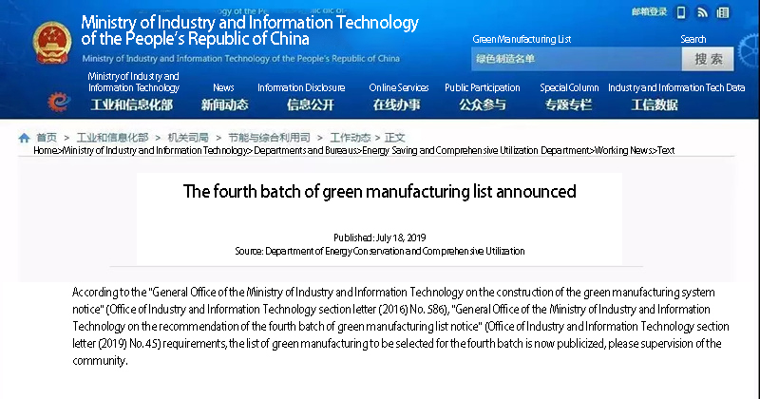Image resolution: width=760 pixels, height=399 pixels.
Task: Click the 搜索 search button
Action: pos(708,59)
